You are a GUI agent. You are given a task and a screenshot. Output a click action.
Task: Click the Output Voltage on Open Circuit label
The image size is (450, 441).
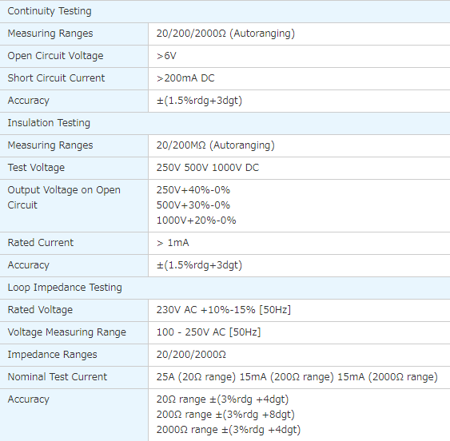pyautogui.click(x=64, y=197)
